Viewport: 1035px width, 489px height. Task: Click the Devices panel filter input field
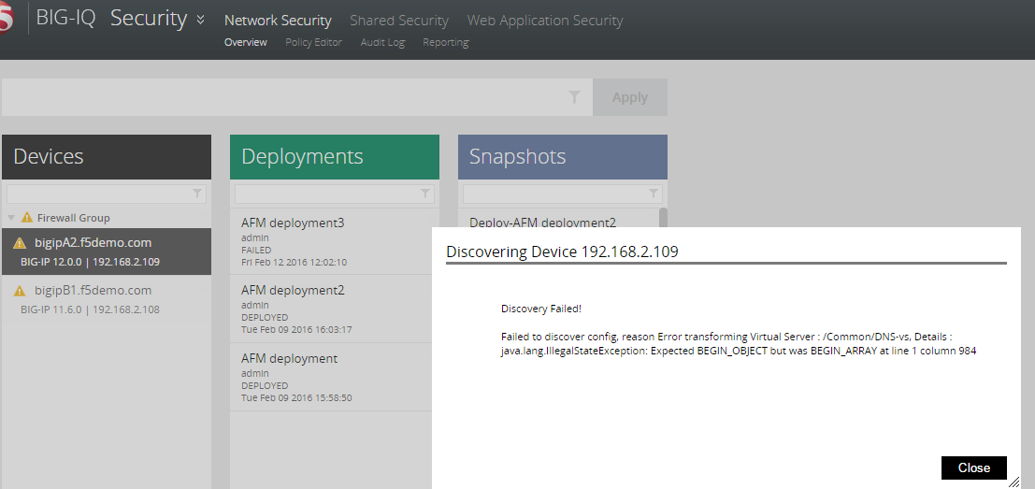point(98,194)
